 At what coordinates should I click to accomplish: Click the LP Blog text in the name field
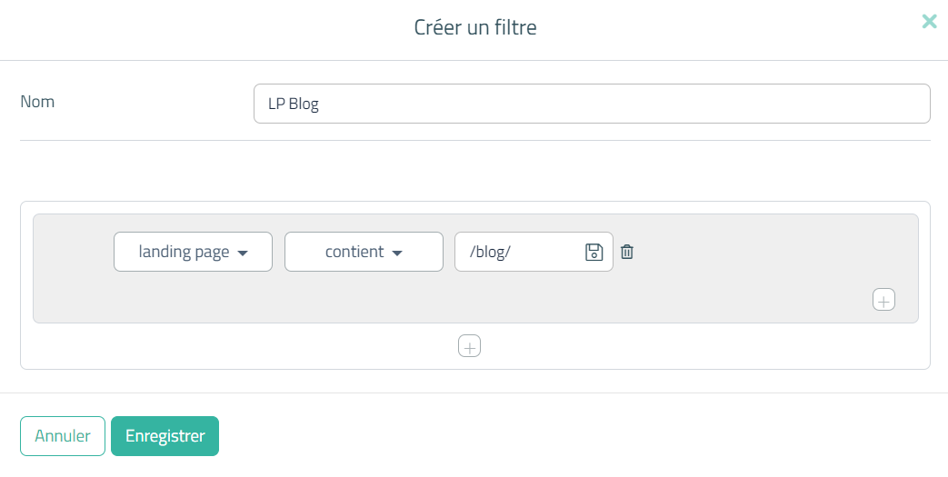pyautogui.click(x=294, y=104)
